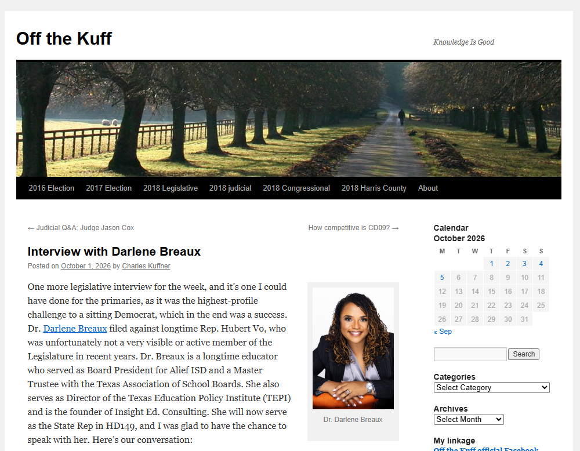The image size is (580, 451).
Task: Open the 2018 judicial menu item
Action: pos(230,188)
